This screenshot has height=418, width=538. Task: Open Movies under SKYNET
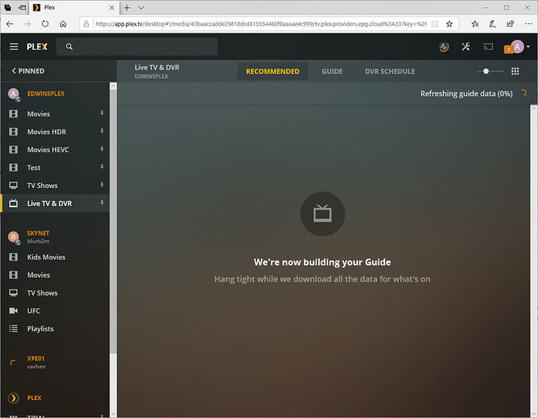pos(38,275)
